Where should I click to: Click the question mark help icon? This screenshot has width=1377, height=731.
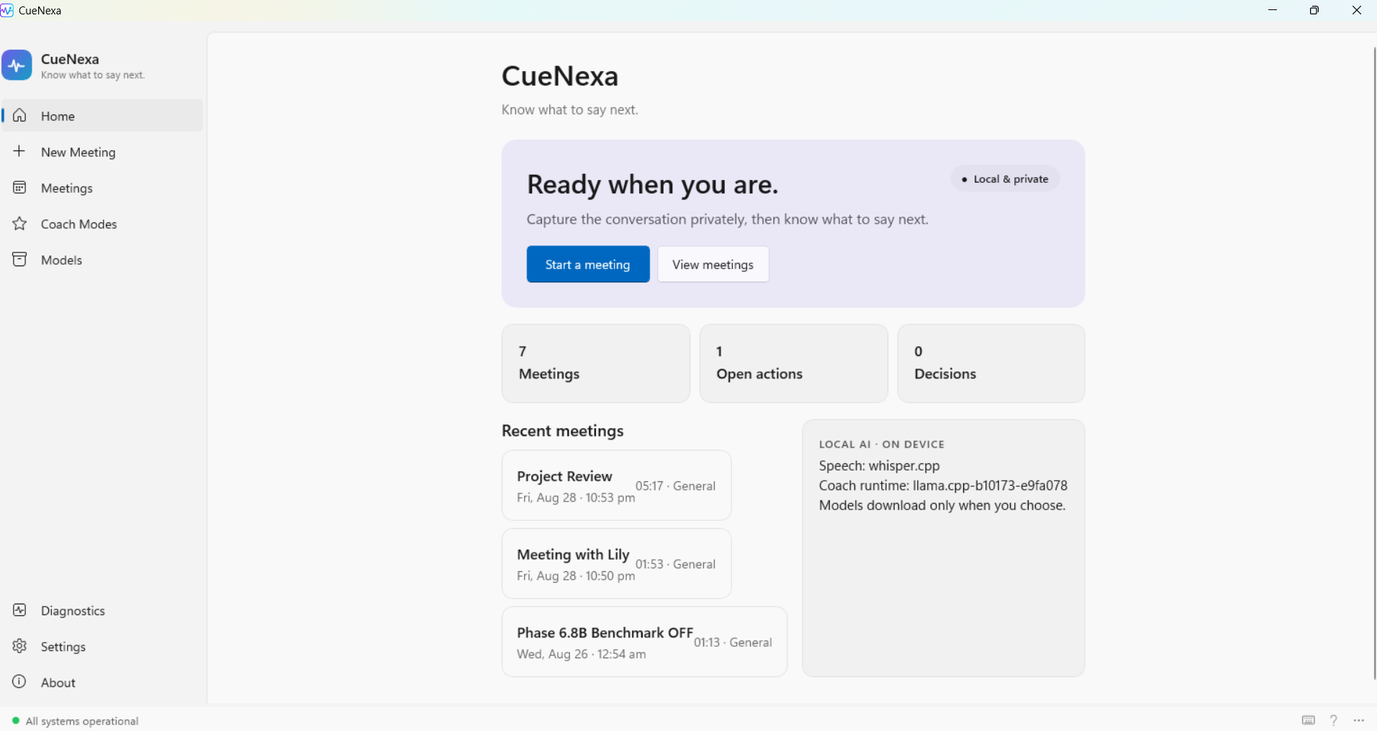tap(1334, 720)
